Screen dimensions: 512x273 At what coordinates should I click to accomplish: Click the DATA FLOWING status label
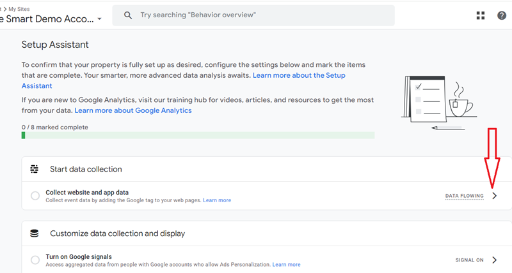pos(465,196)
